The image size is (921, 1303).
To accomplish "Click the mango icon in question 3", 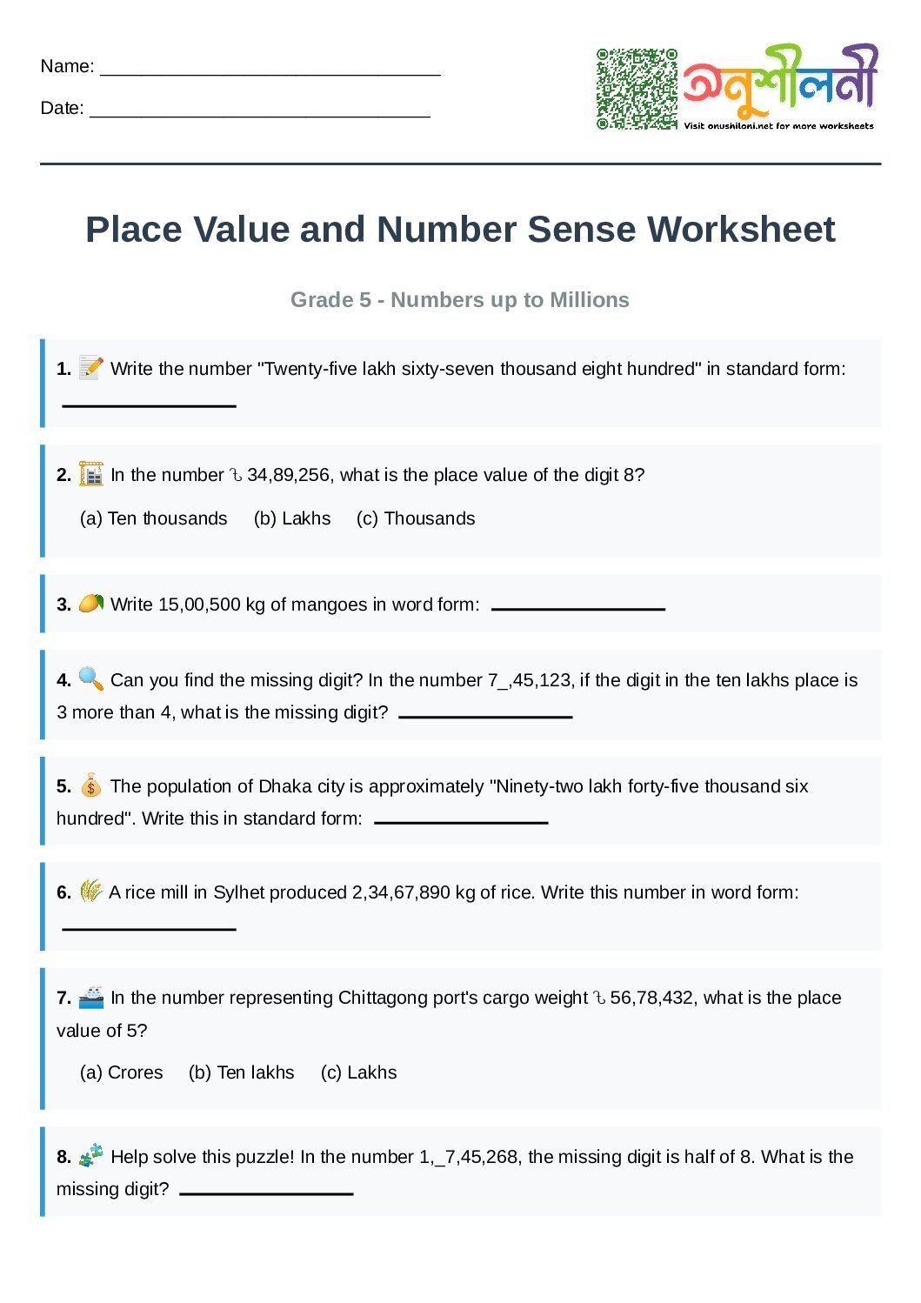I will (x=90, y=604).
